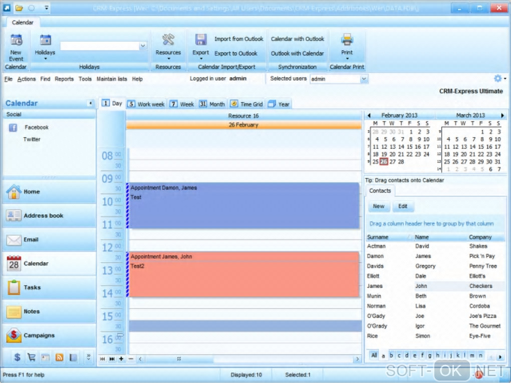
Task: Open the Notes section
Action: click(49, 311)
